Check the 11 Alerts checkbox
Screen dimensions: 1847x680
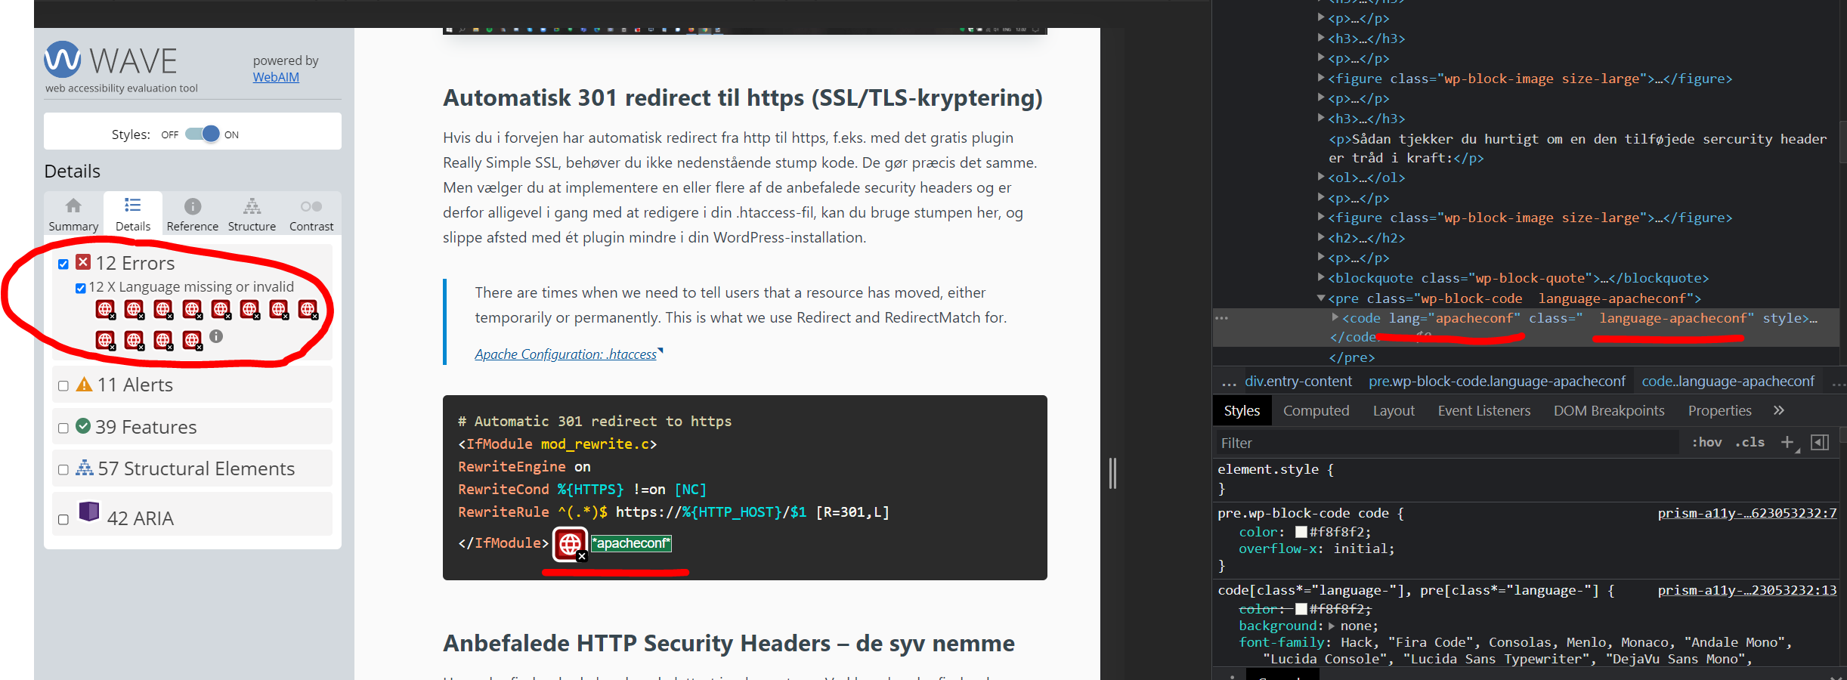click(63, 386)
